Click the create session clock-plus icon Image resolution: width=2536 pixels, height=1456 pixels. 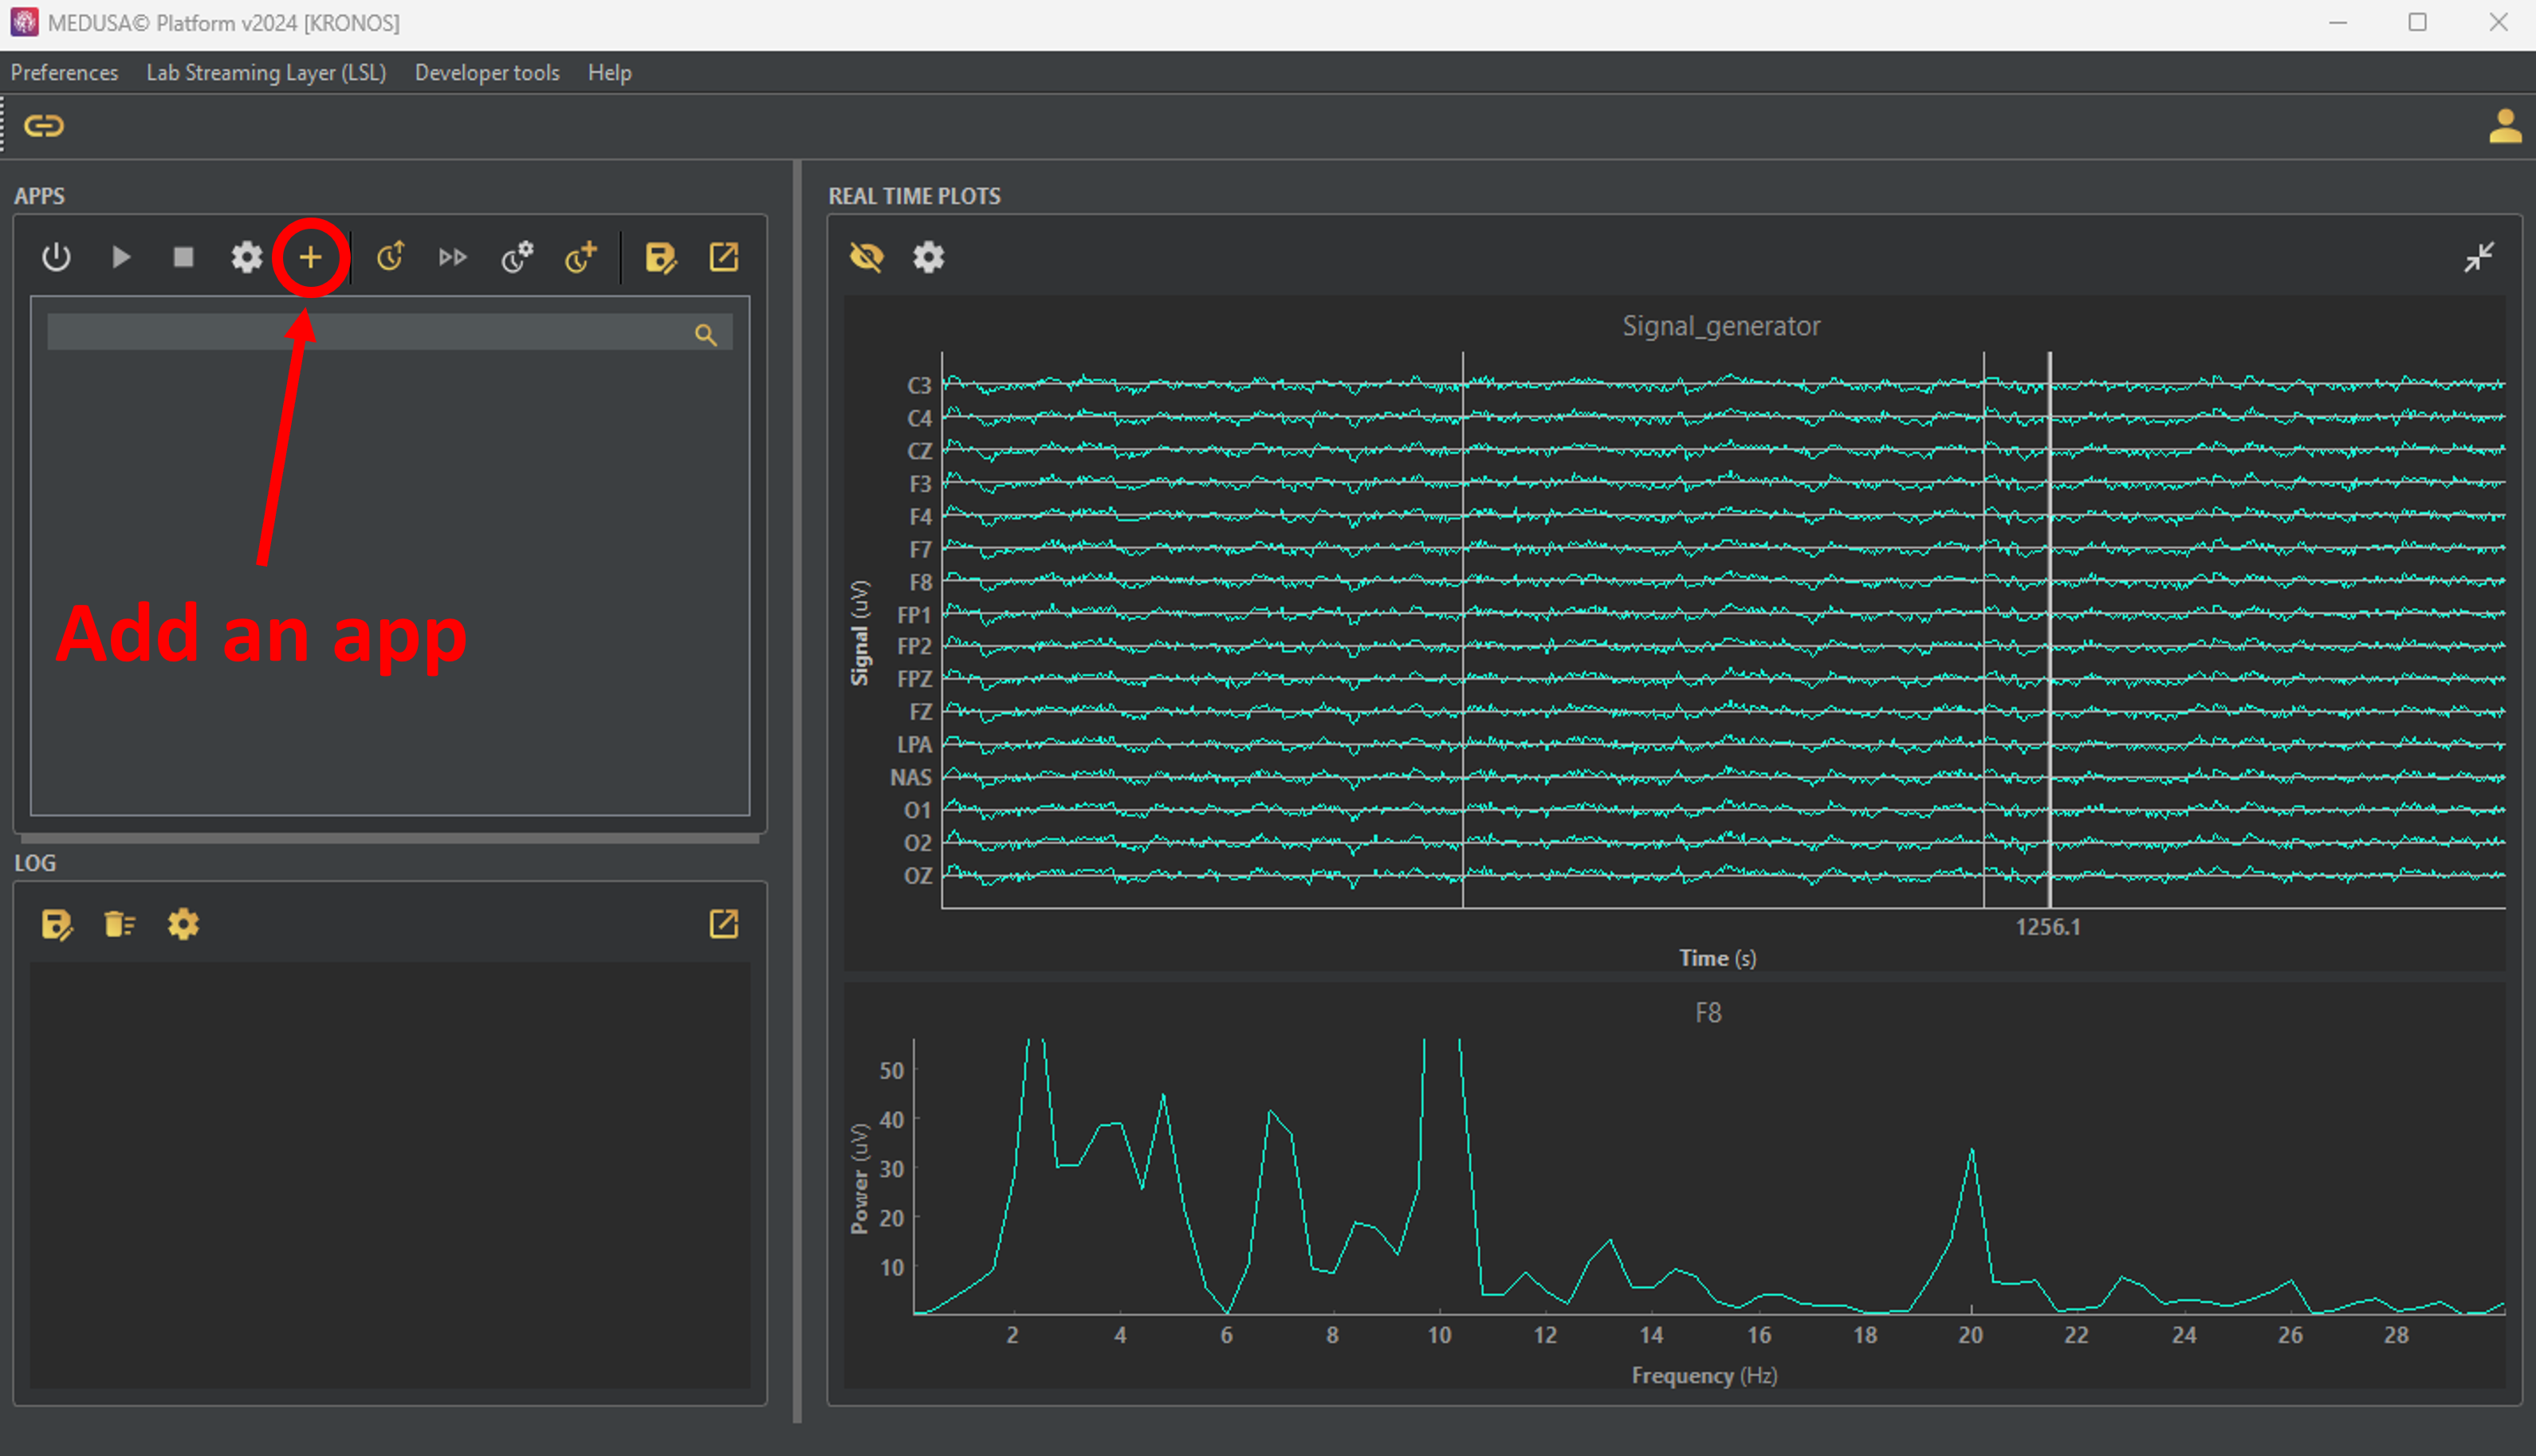pos(581,257)
